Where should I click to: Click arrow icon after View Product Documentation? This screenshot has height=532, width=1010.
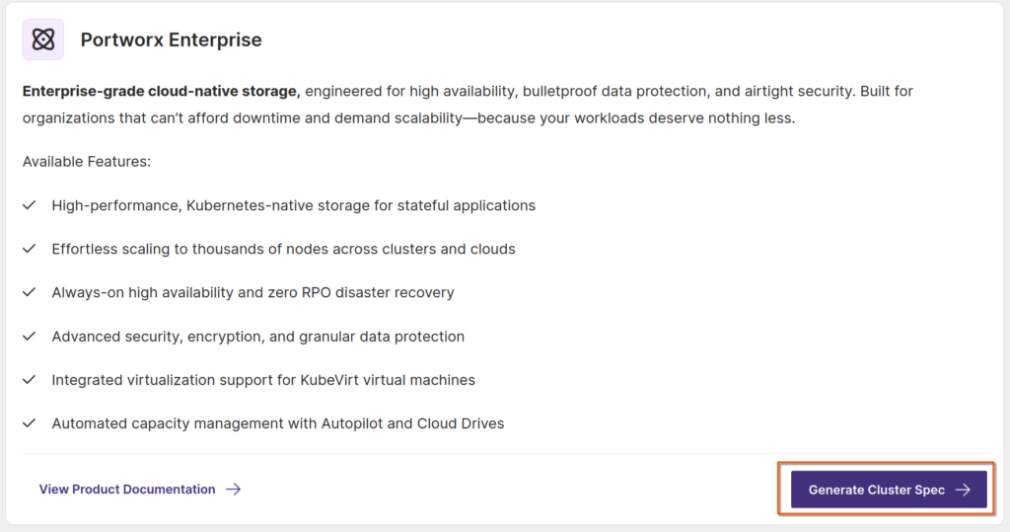[234, 489]
